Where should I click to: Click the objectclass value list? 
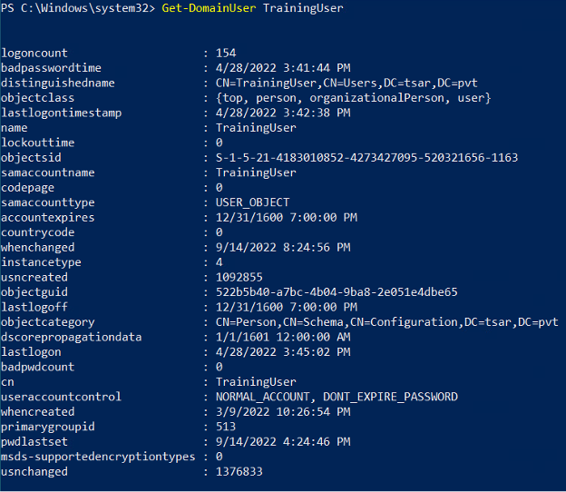click(353, 98)
